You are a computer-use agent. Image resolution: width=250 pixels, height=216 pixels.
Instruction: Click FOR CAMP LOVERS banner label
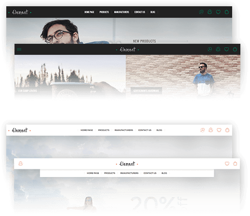pyautogui.click(x=28, y=90)
